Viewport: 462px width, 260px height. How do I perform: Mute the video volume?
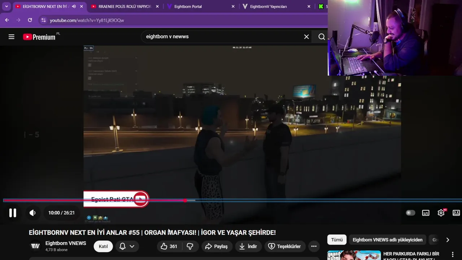[32, 213]
